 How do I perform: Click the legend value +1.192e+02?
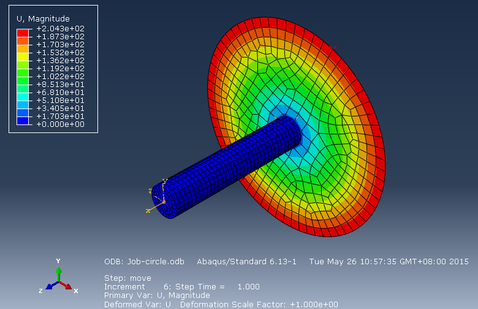click(60, 68)
